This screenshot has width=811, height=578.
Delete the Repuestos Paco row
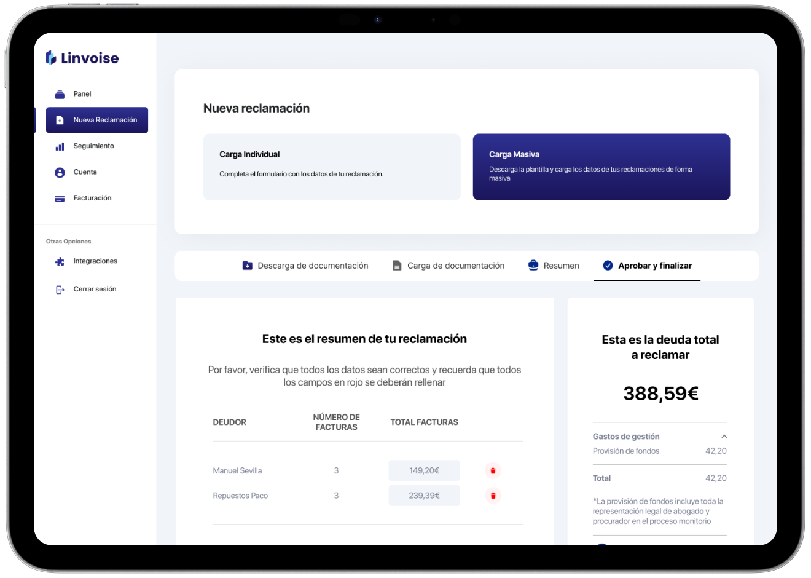coord(493,496)
